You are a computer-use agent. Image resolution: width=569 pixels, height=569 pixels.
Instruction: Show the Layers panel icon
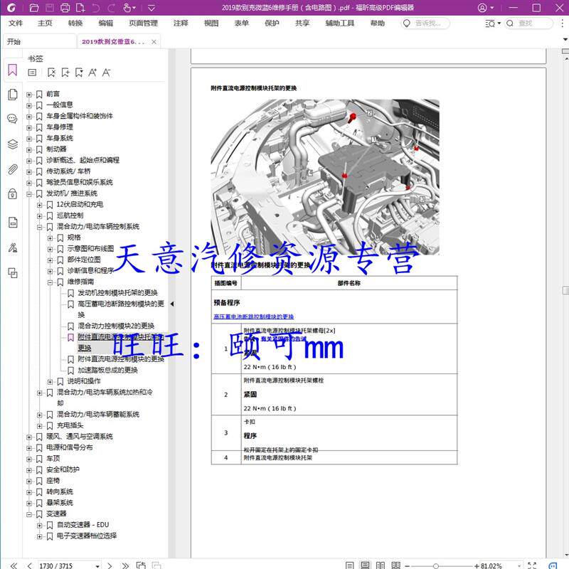[12, 144]
